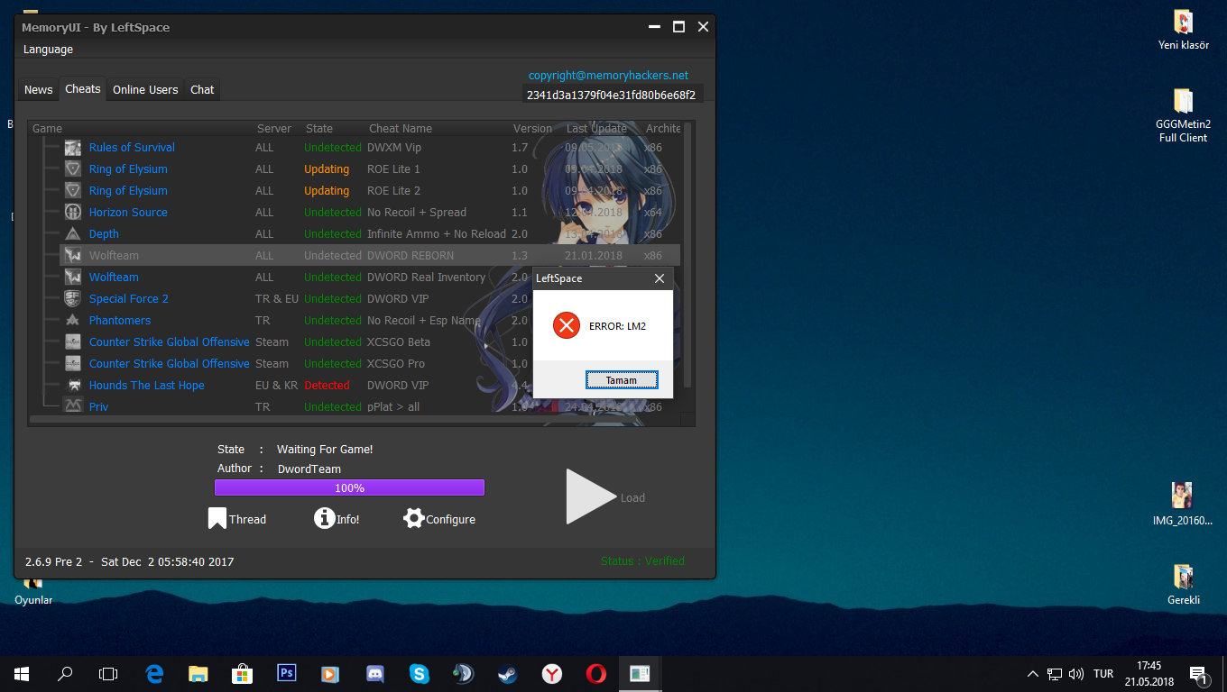Open the GGGMetin2 Full Client desktop folder
Viewport: 1227px width, 692px height.
pyautogui.click(x=1183, y=115)
